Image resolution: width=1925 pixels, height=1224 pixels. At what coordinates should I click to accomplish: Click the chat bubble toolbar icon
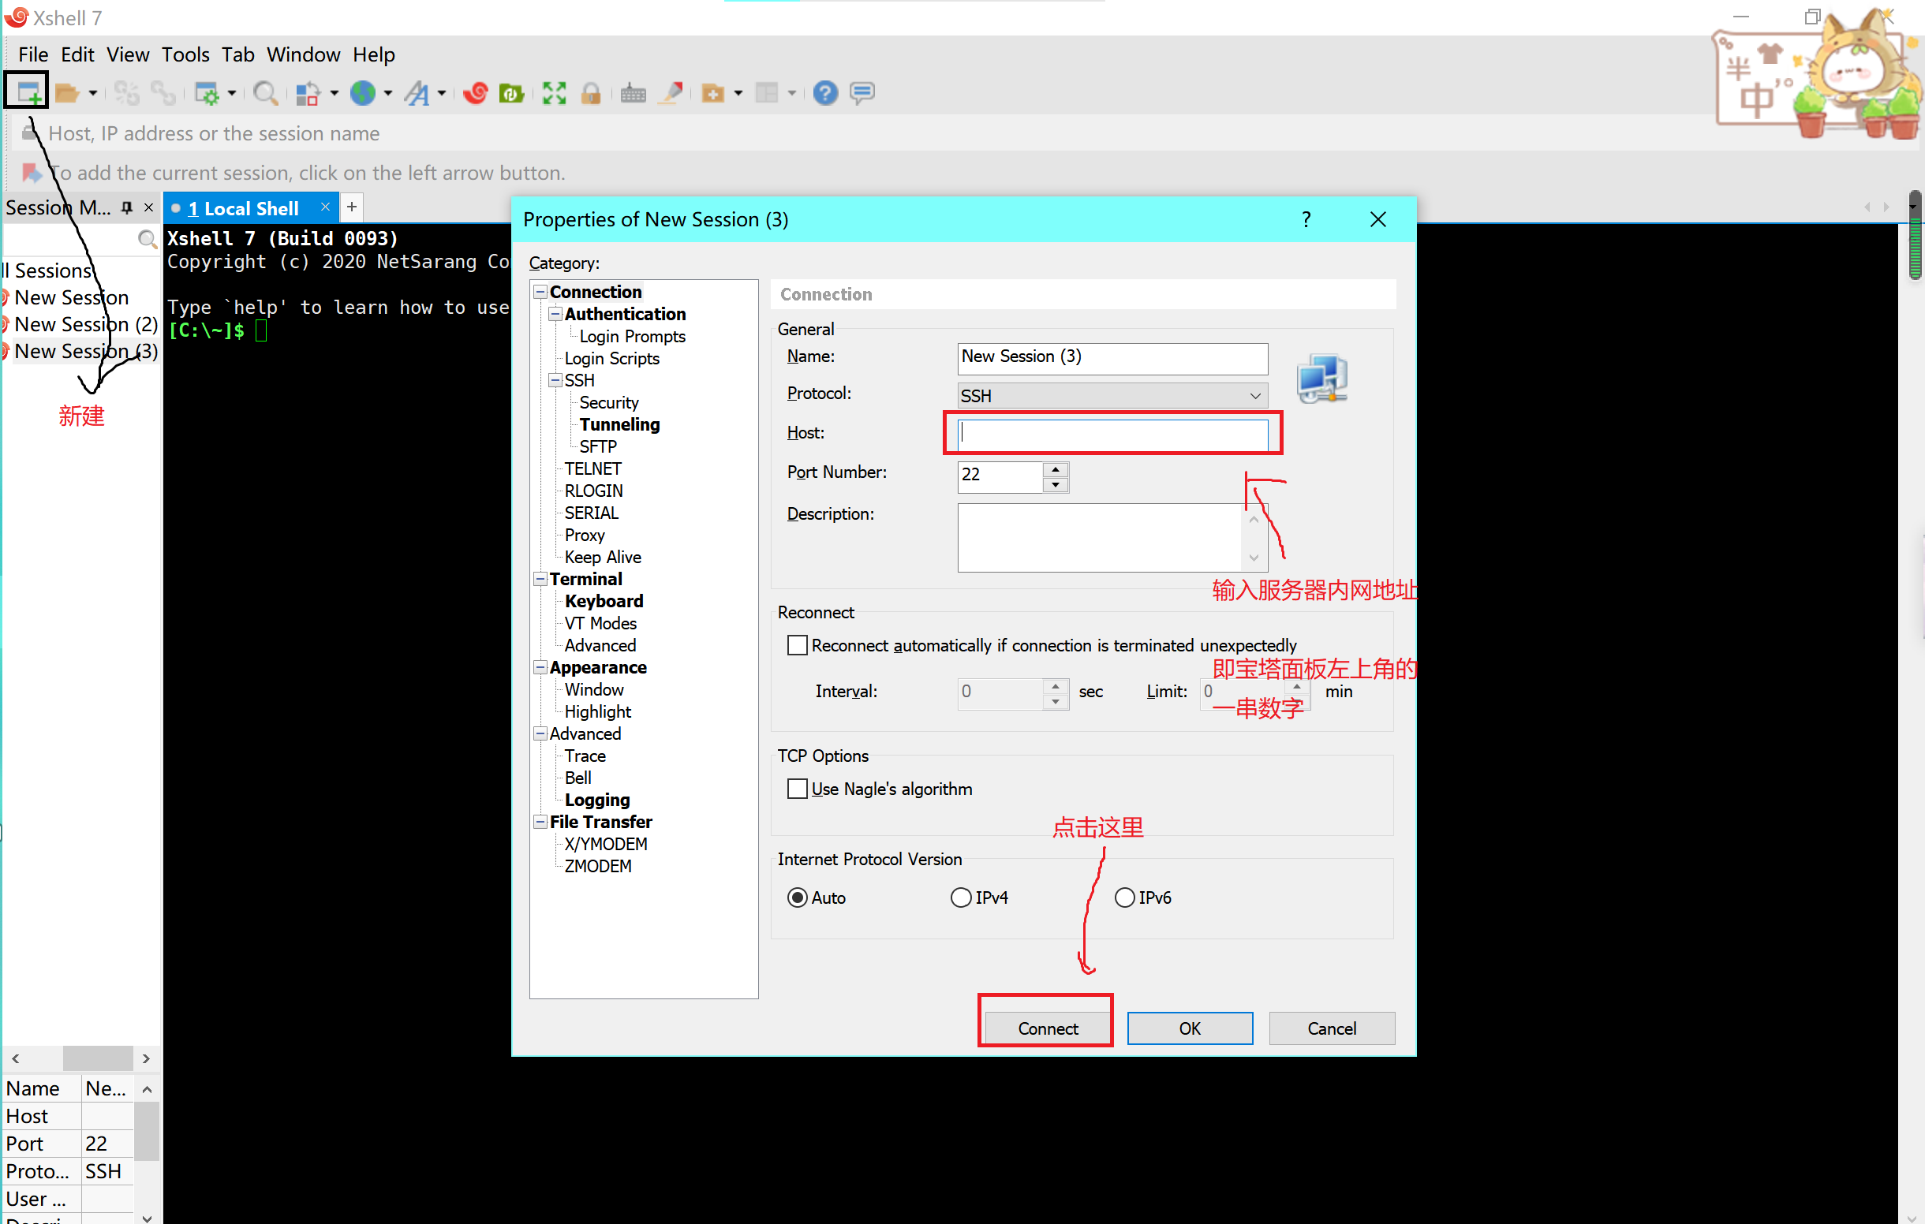click(x=862, y=94)
